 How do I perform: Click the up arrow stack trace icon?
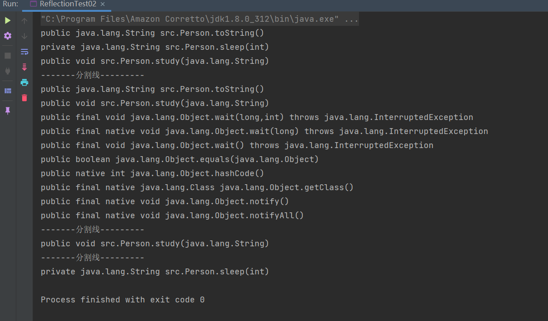24,21
